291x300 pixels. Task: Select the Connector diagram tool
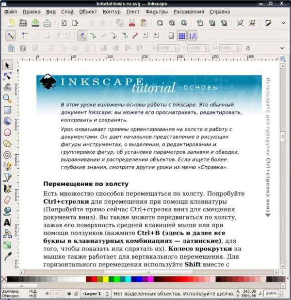[x=7, y=234]
